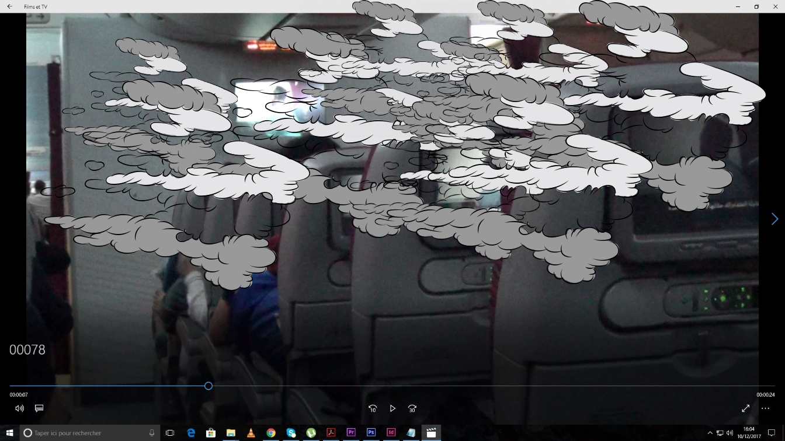Skip forward 30 seconds

(x=412, y=408)
